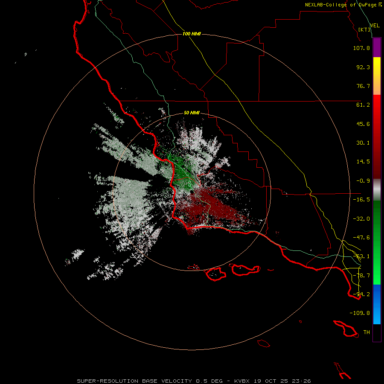Pick the blue segment of velocity scale
This screenshot has width=384, height=384.
[377, 304]
